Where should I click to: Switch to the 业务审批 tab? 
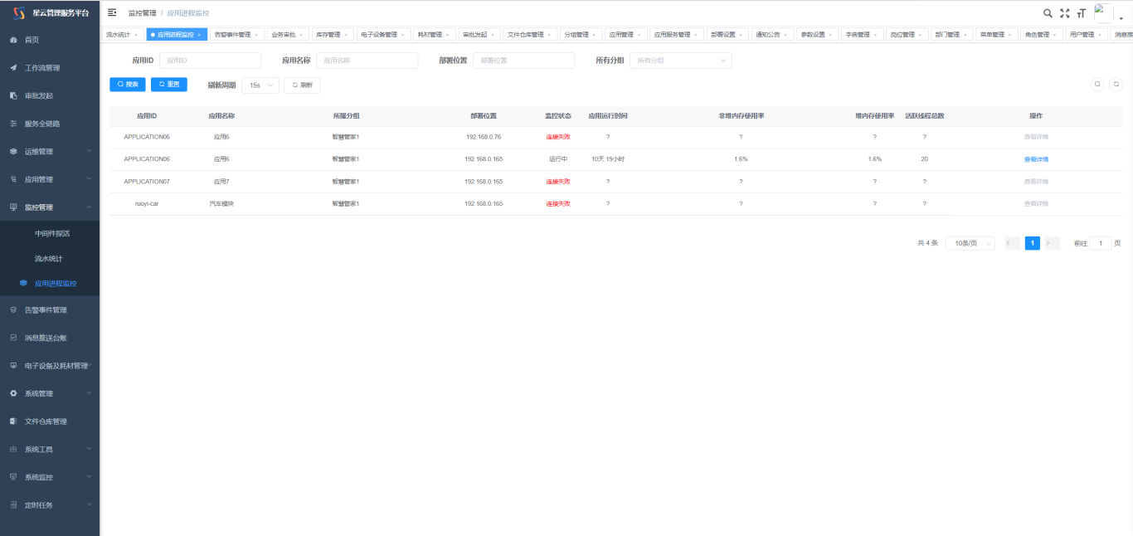pyautogui.click(x=283, y=35)
